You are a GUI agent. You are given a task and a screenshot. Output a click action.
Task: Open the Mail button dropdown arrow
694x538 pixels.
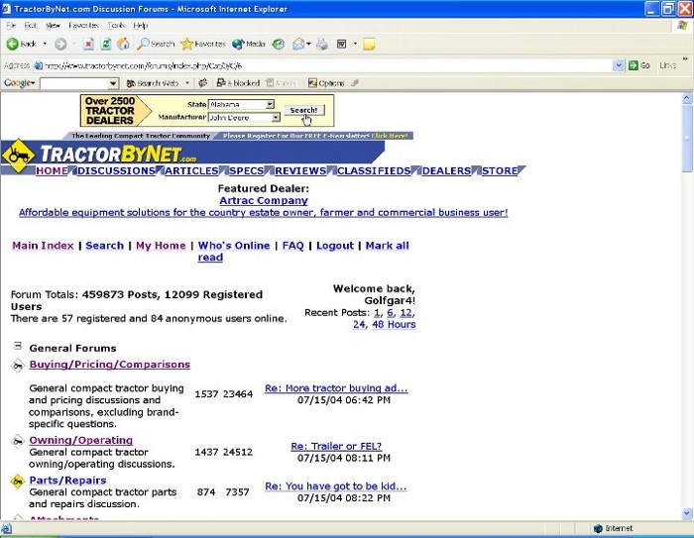tap(308, 44)
